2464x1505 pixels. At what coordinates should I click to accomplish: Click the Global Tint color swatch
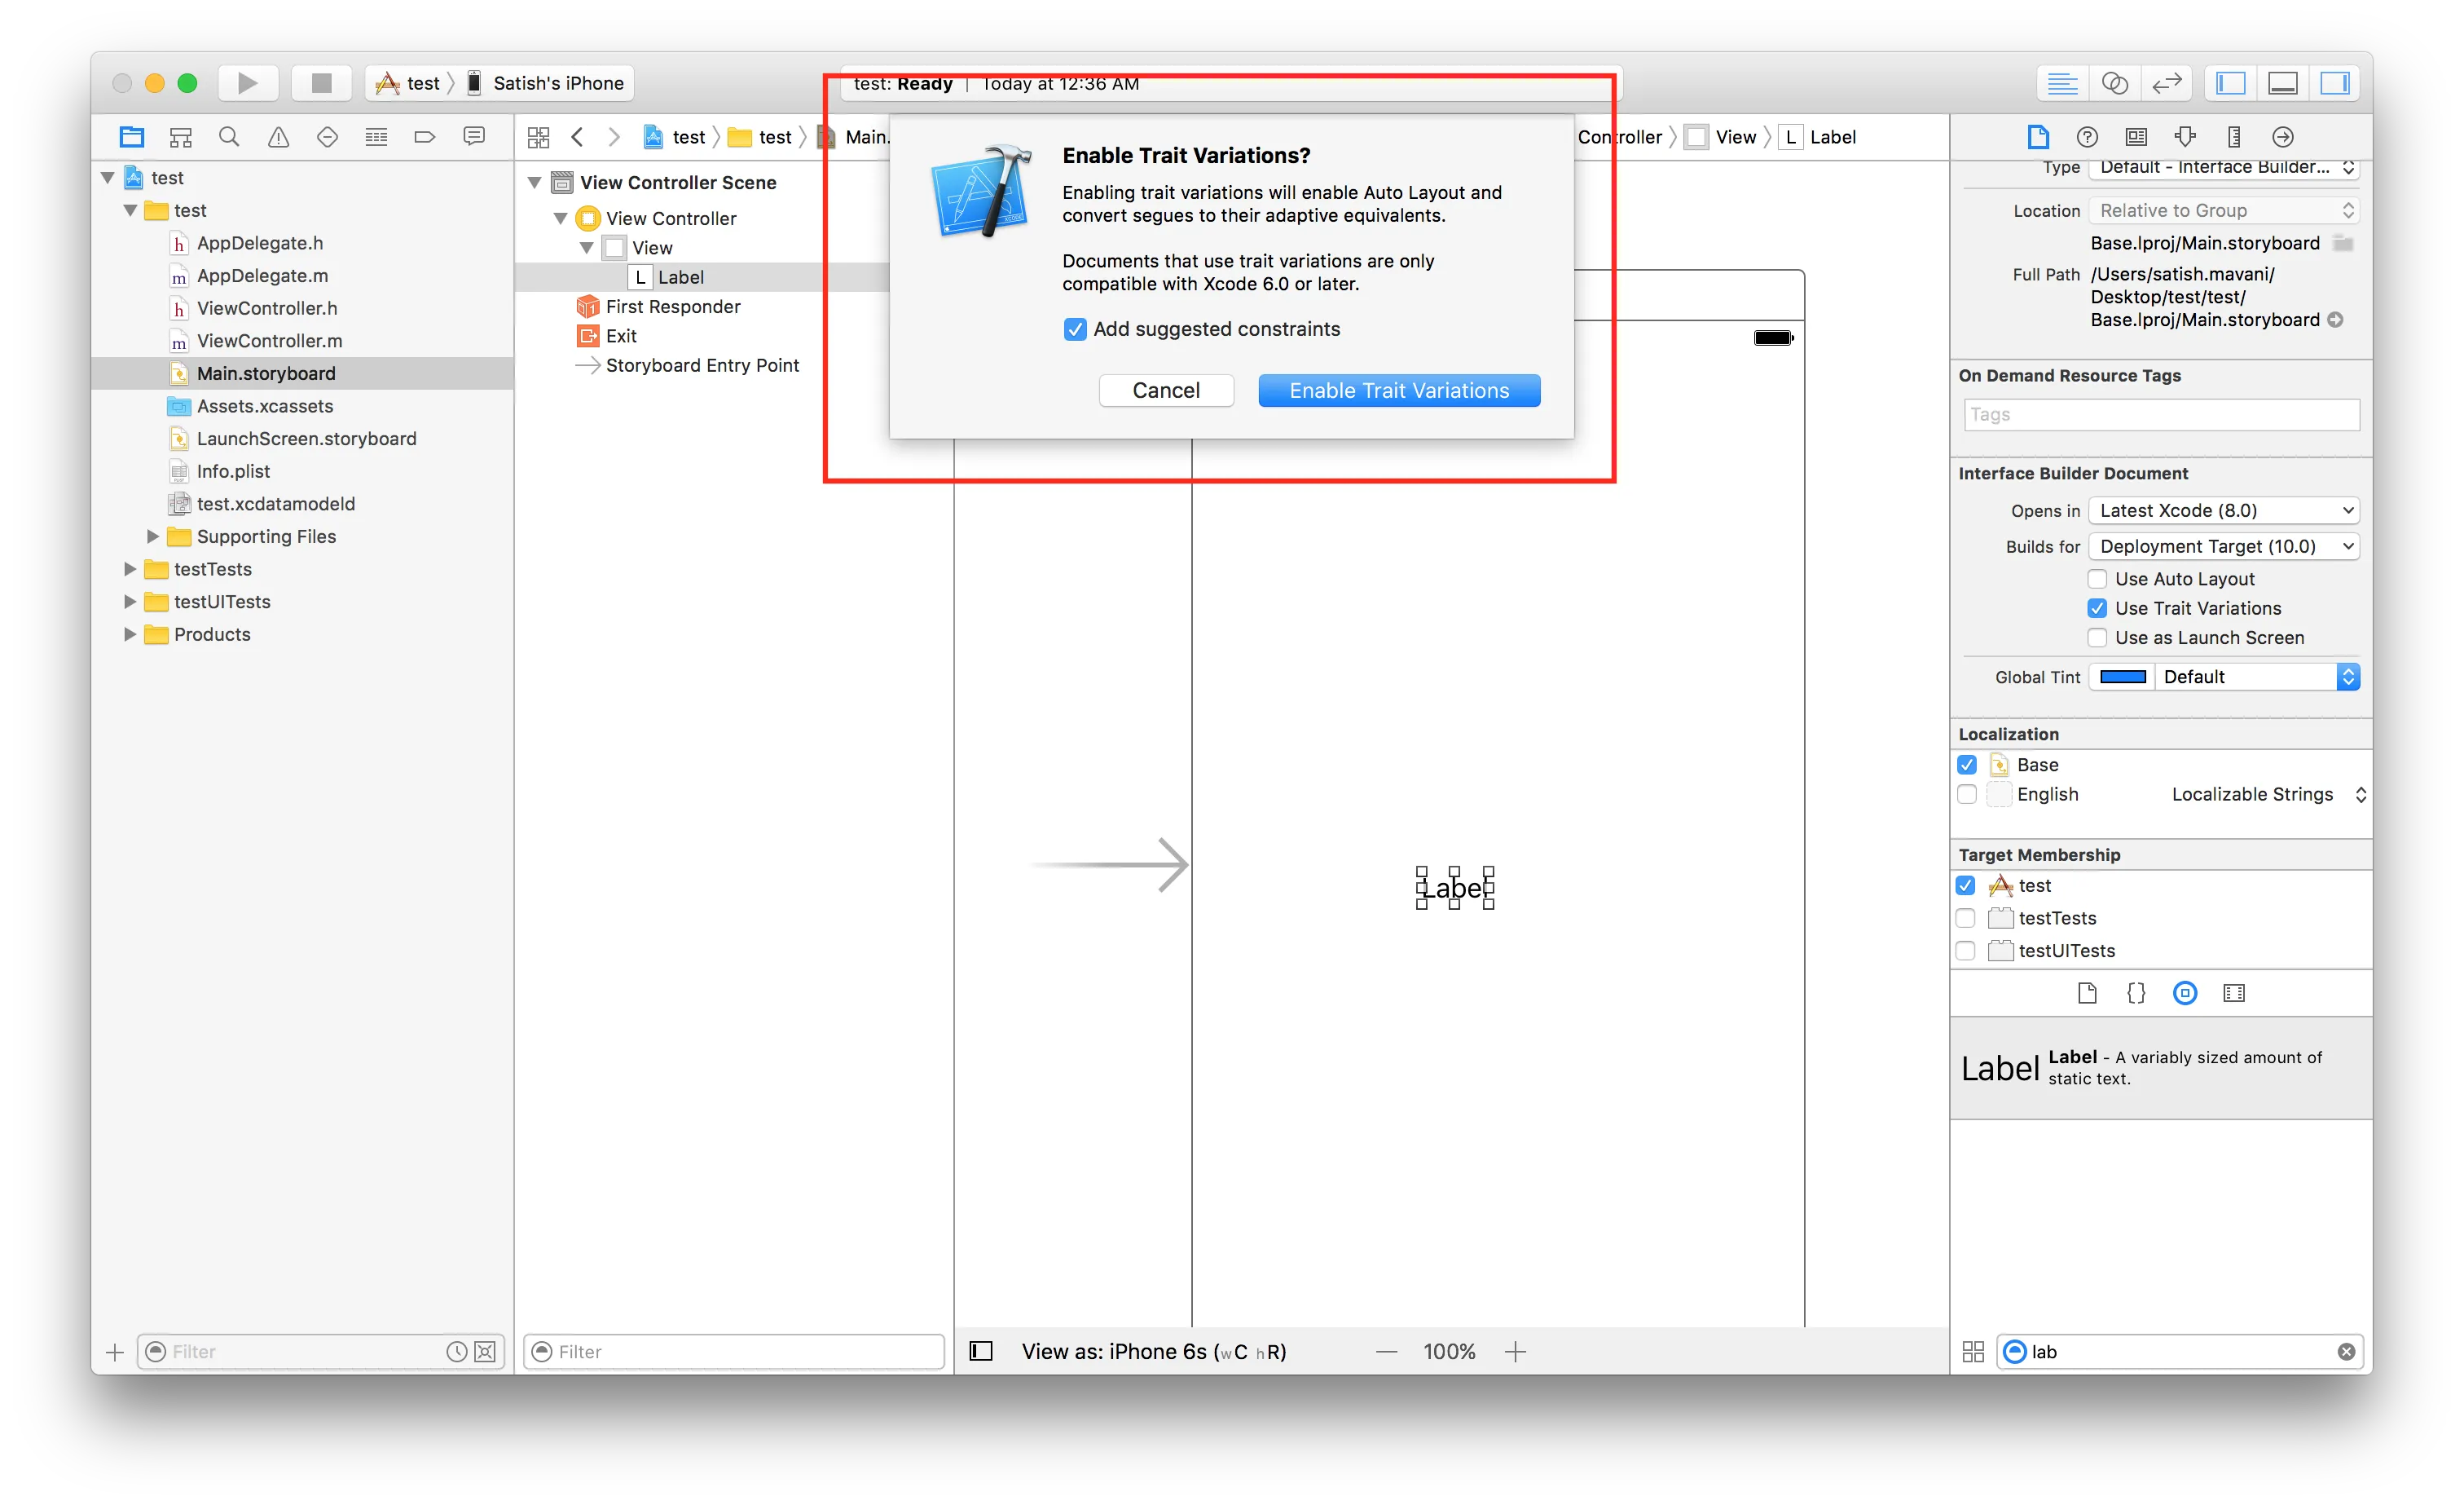pos(2123,677)
